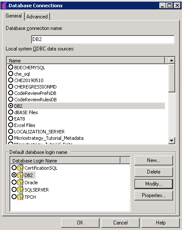Click the Database Login Name column header
This screenshot has width=182, height=230.
tap(65, 161)
